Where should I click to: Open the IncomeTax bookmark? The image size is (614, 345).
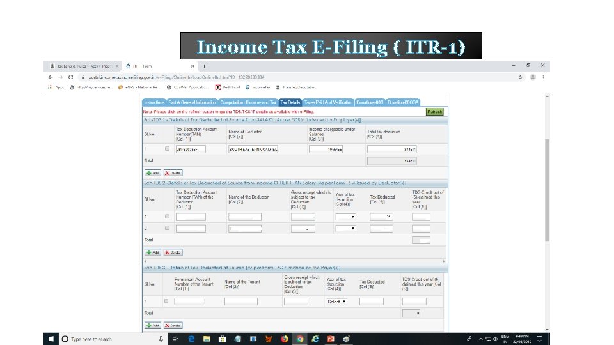[258, 88]
